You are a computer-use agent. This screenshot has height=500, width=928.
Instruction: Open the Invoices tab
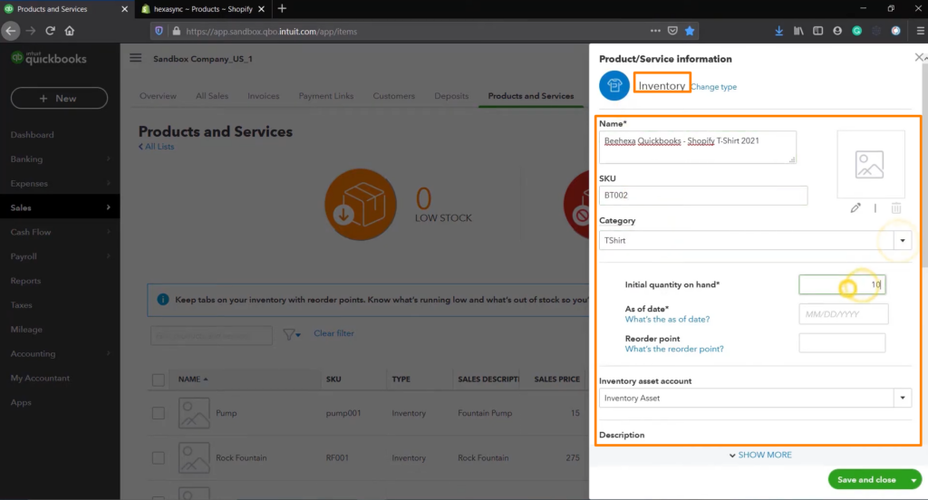click(264, 96)
